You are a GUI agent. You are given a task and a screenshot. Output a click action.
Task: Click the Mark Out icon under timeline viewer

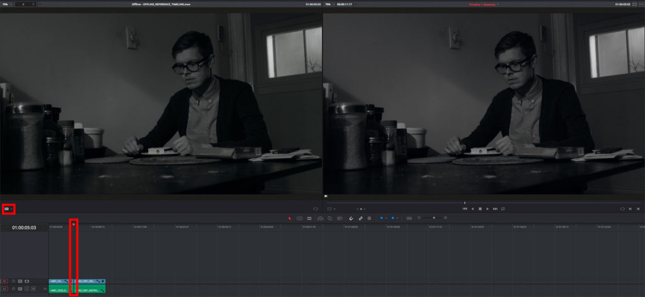[x=638, y=209]
